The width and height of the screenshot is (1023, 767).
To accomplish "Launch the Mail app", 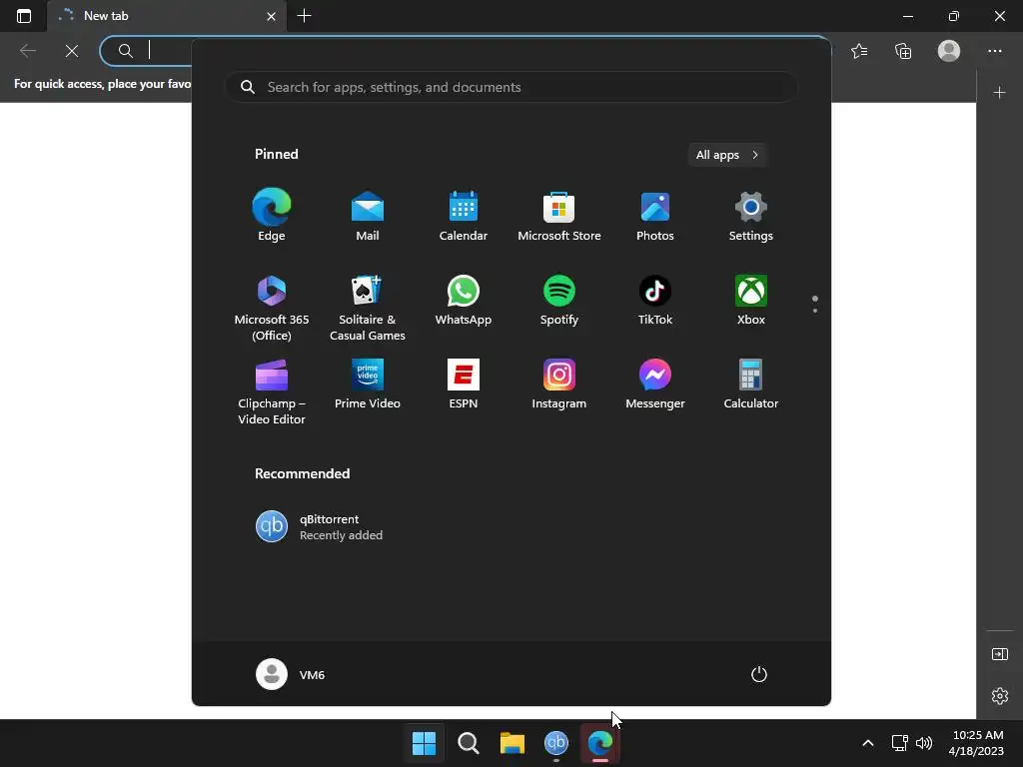I will coord(368,216).
